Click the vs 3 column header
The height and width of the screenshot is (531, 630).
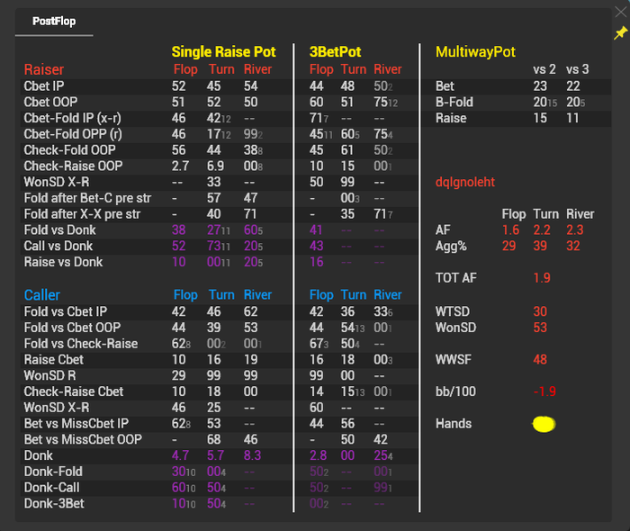(578, 69)
